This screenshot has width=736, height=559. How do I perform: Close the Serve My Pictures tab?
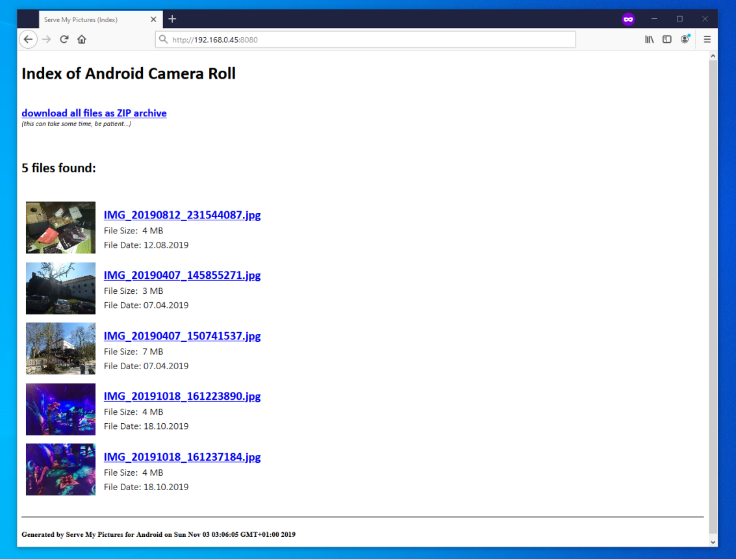pyautogui.click(x=153, y=19)
